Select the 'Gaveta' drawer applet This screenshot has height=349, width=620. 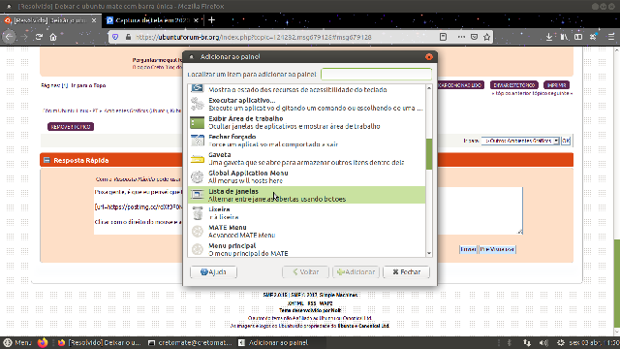(307, 159)
